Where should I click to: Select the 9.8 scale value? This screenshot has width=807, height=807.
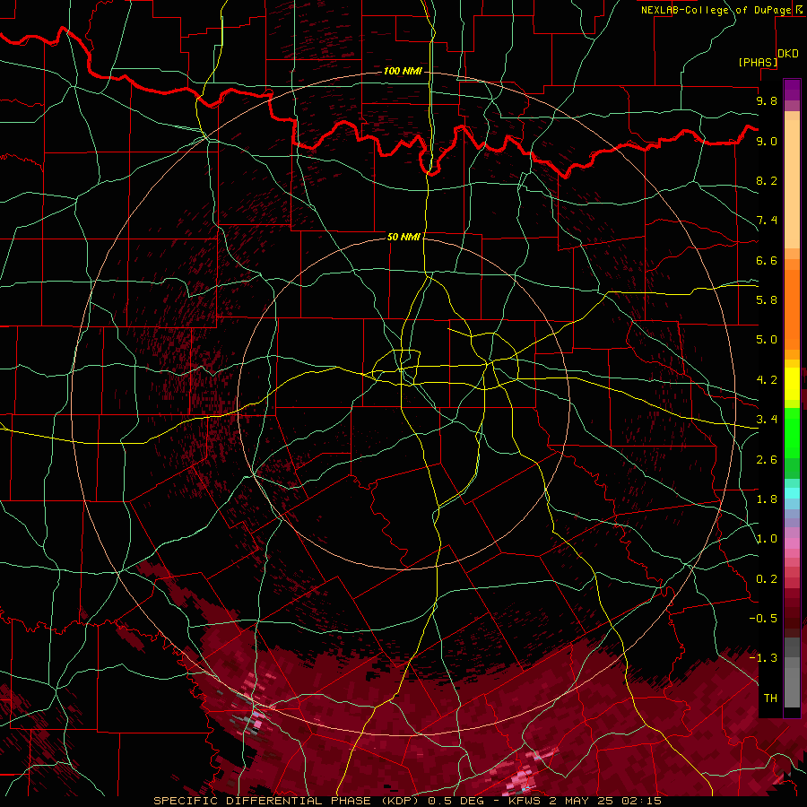click(767, 100)
